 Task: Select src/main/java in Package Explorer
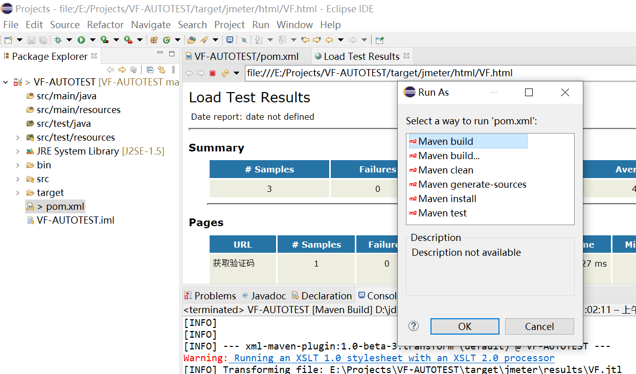click(66, 96)
